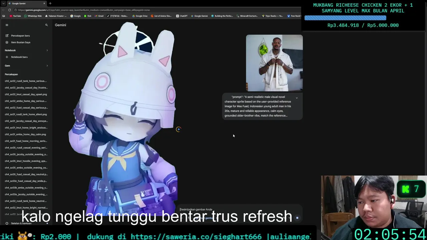427x240 pixels.
Task: Open chat ch5_sc02_imut_casual_day_upset.png
Action: [x=26, y=94]
